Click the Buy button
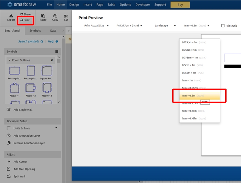 (x=180, y=5)
